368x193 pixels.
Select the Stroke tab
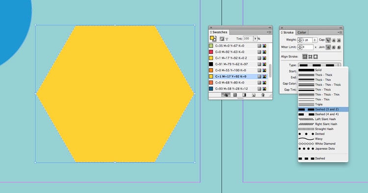(287, 32)
